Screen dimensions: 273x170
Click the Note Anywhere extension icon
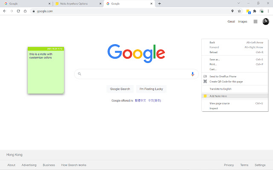pos(248,11)
